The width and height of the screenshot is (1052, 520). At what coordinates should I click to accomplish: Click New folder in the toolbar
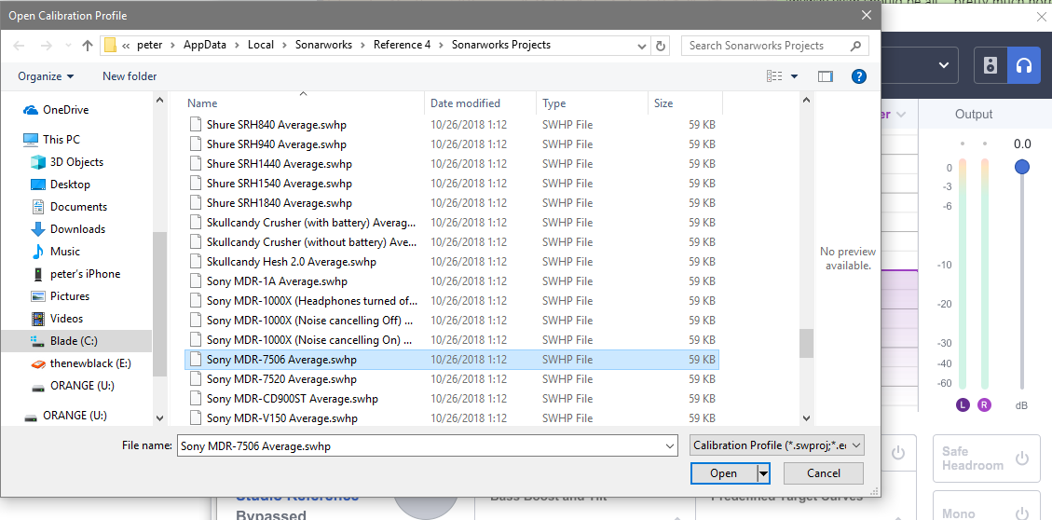click(x=130, y=76)
